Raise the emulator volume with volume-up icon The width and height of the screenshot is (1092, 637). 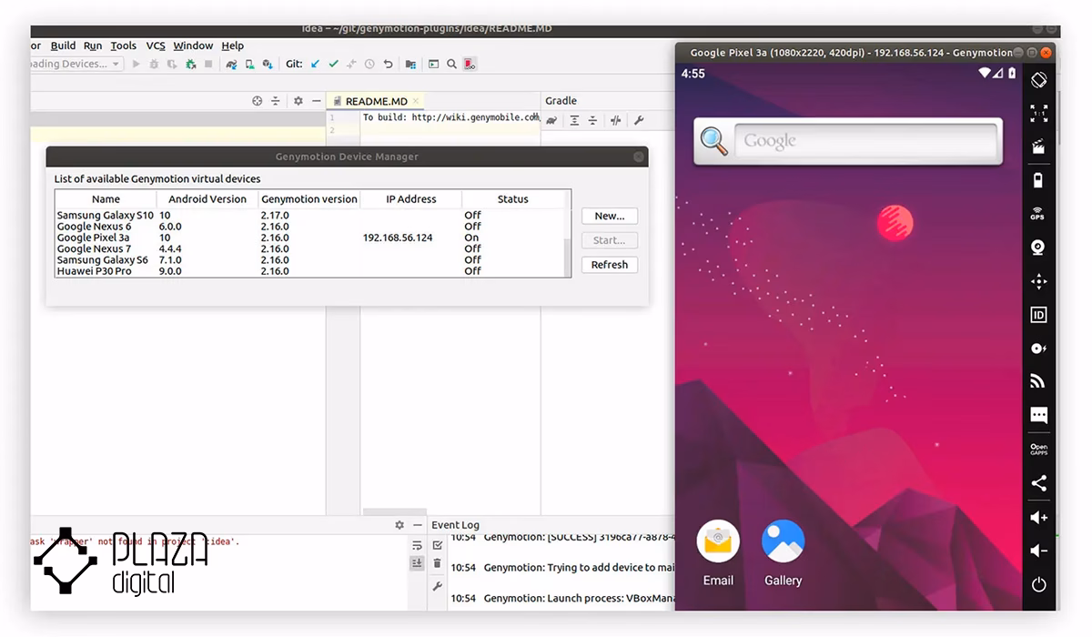(x=1038, y=517)
